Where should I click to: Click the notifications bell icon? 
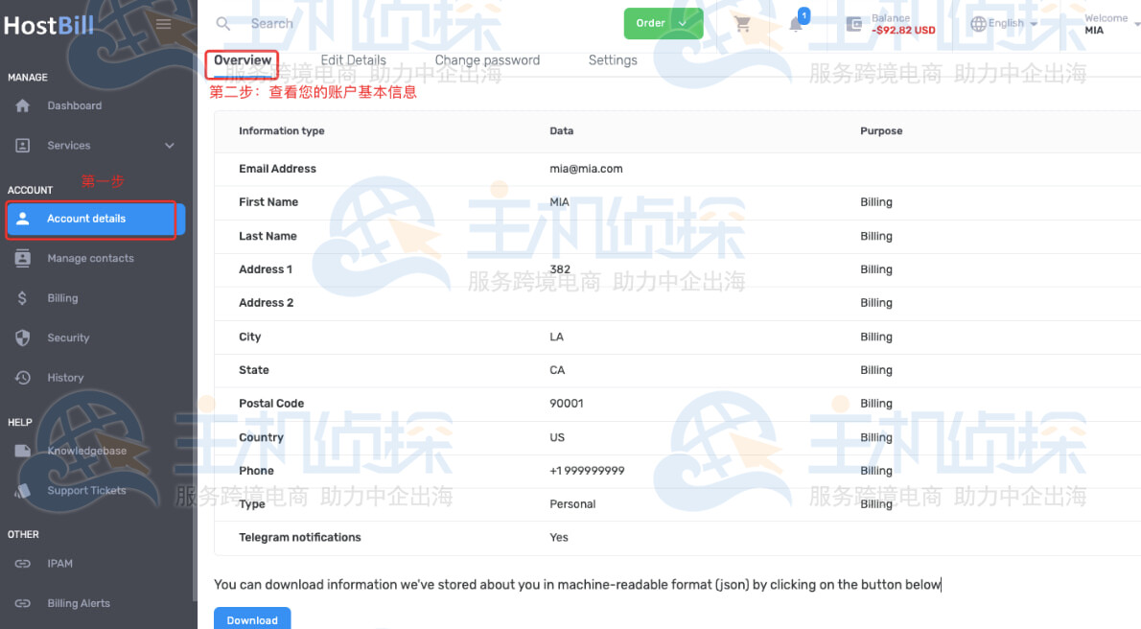coord(795,23)
